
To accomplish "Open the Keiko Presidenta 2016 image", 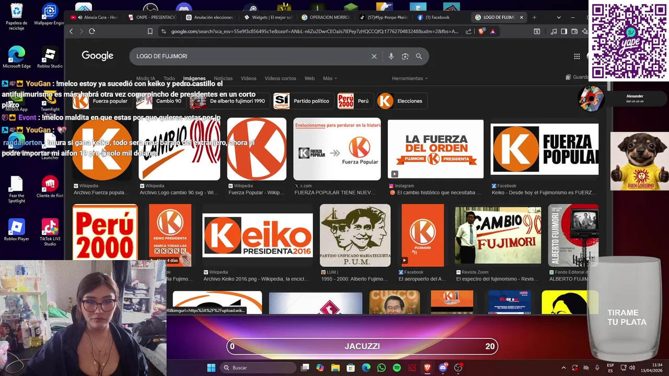I will click(258, 235).
